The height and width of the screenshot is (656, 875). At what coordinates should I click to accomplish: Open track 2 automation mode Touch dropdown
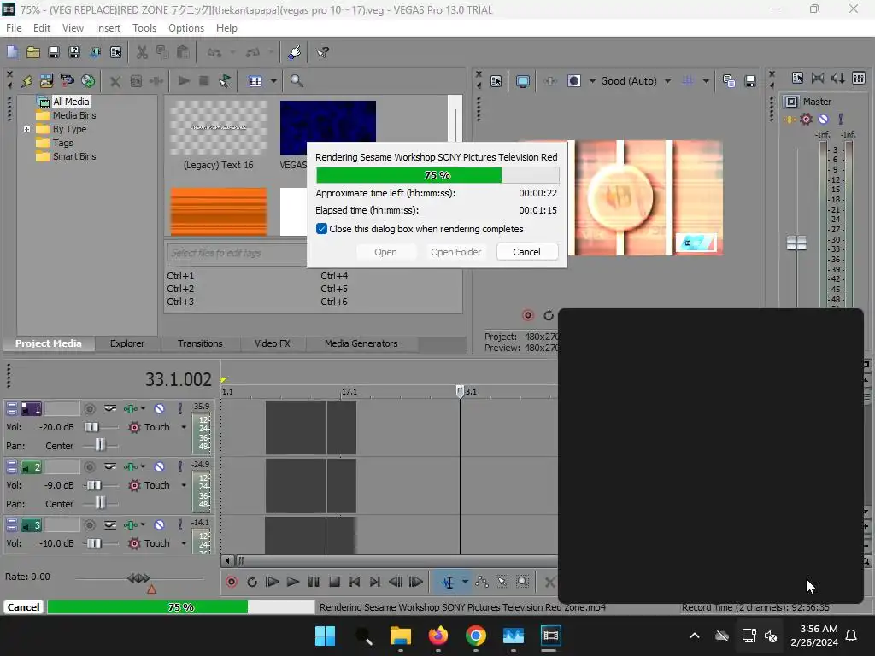pyautogui.click(x=184, y=485)
